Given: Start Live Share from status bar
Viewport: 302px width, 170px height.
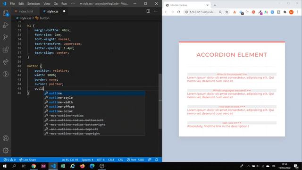Looking at the screenshot, I should (x=27, y=160).
